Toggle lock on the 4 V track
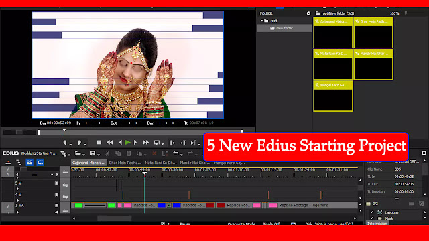This screenshot has width=429, height=241. tap(56, 195)
